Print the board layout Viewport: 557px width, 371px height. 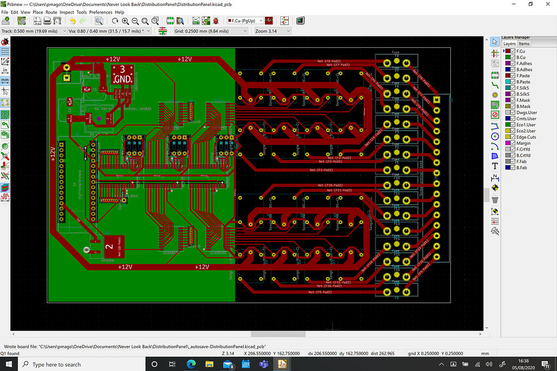(46, 21)
